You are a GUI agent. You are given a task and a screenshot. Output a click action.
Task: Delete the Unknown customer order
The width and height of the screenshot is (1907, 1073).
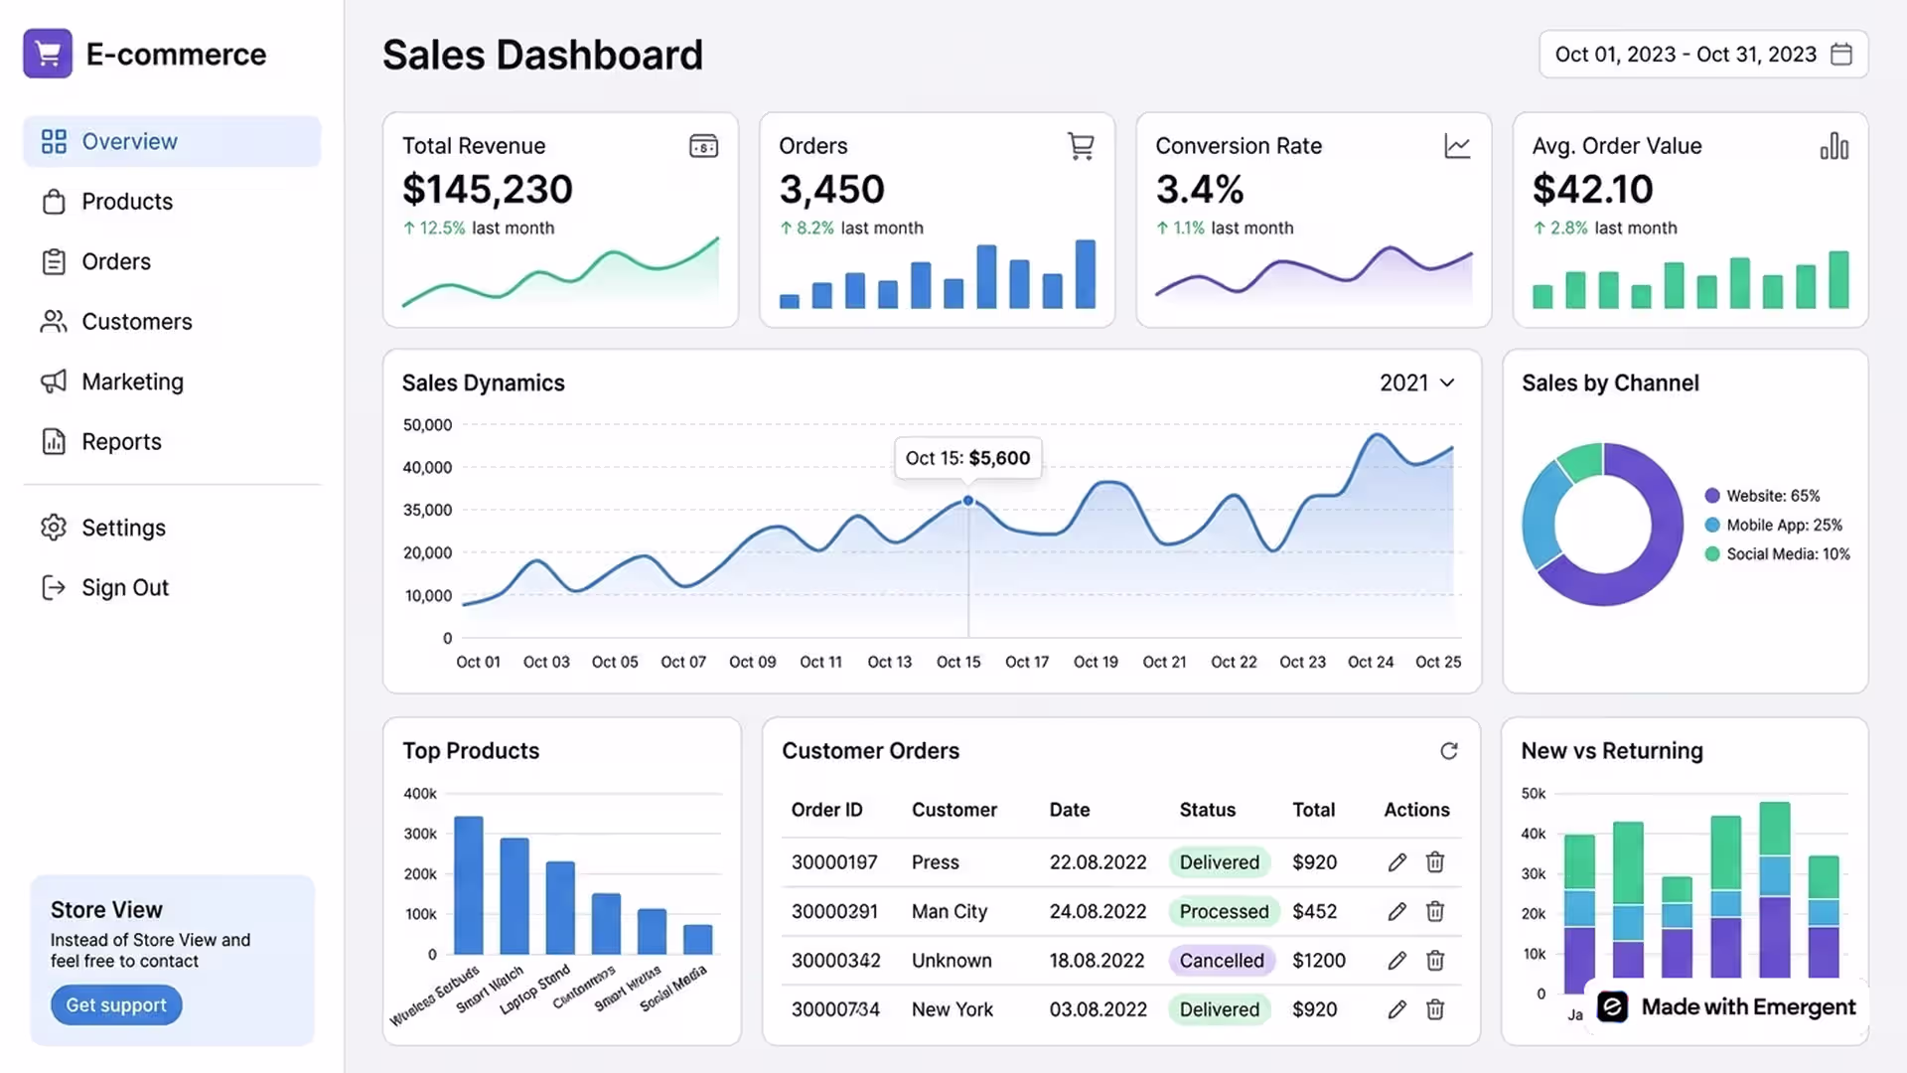point(1435,961)
